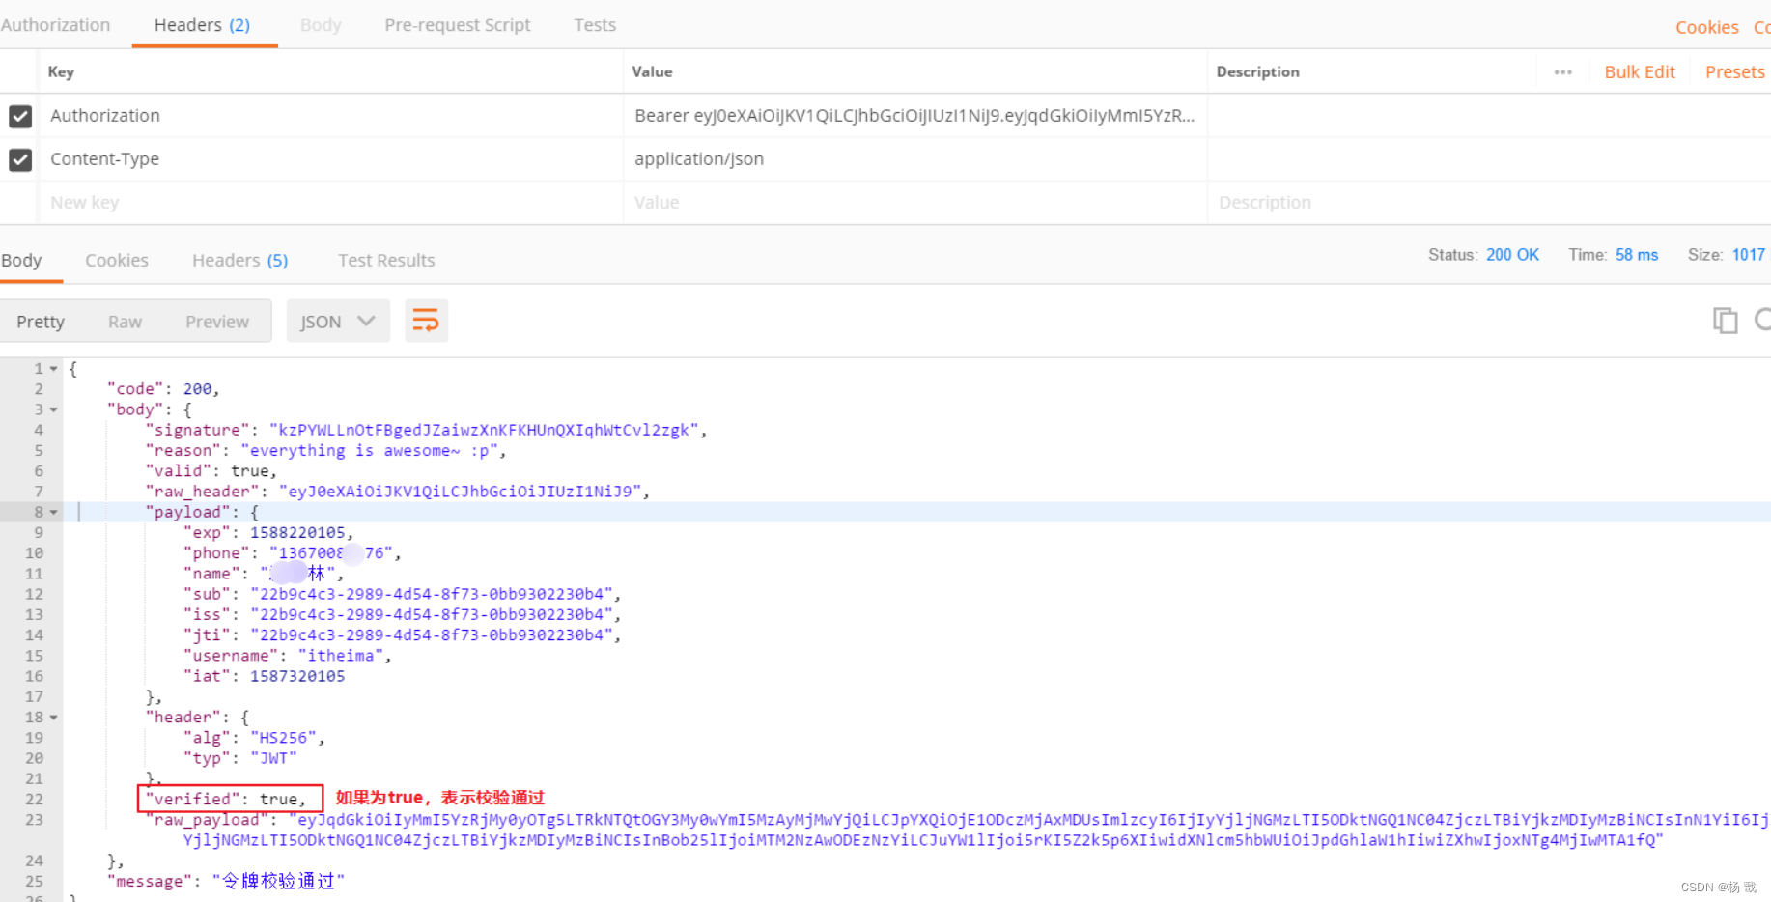Uncheck the Authorization header checkbox
The image size is (1771, 902).
(20, 116)
